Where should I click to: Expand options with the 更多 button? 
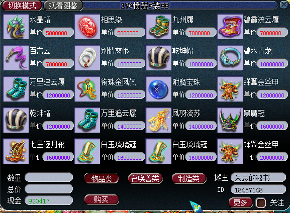pyautogui.click(x=240, y=202)
